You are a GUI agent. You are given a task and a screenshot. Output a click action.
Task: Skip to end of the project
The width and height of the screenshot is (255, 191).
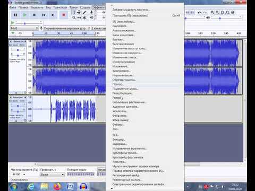tap(53, 15)
